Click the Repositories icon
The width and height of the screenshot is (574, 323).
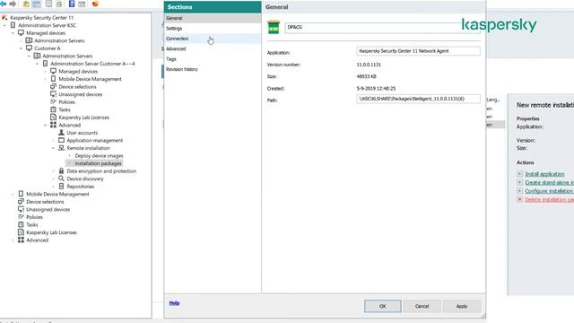tap(62, 187)
